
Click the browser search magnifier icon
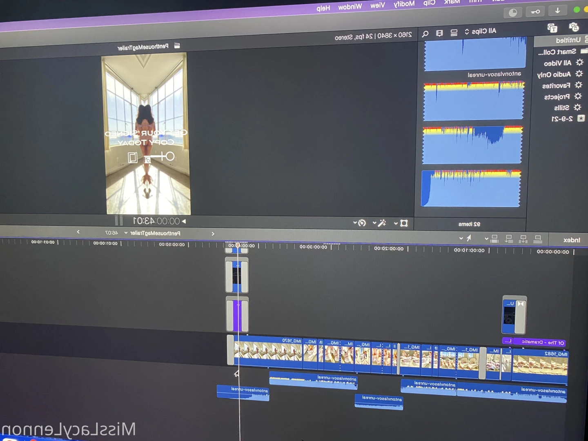pos(425,33)
